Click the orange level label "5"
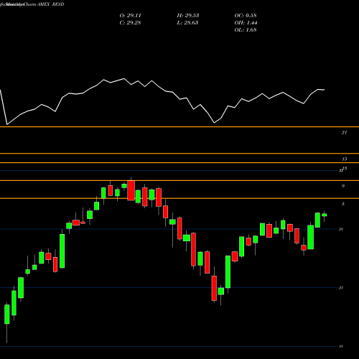 pyautogui.click(x=343, y=204)
